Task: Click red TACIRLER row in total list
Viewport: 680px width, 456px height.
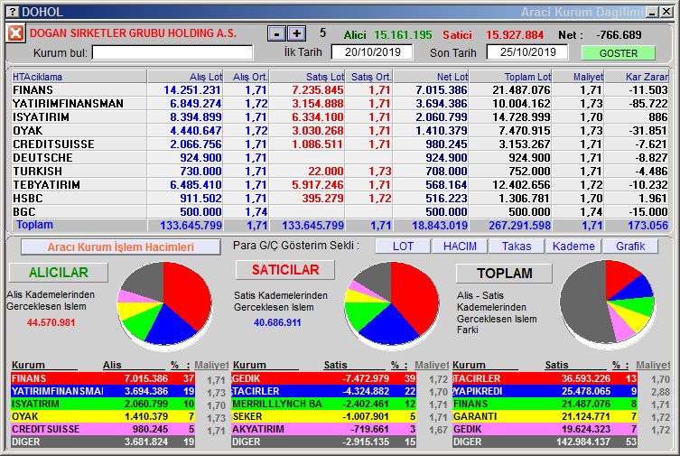Action: pos(545,378)
